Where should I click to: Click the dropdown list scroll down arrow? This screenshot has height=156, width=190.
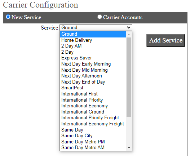[x=129, y=148]
